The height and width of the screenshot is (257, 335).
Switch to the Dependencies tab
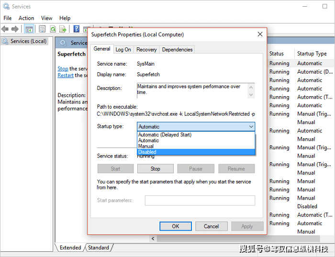click(x=177, y=49)
